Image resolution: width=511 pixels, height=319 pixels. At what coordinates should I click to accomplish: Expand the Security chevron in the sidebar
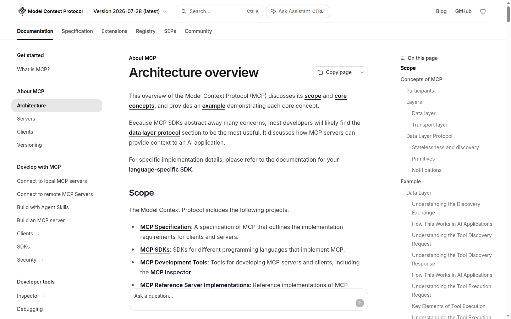click(42, 260)
